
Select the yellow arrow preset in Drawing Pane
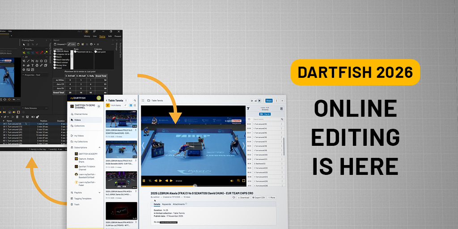46,53
